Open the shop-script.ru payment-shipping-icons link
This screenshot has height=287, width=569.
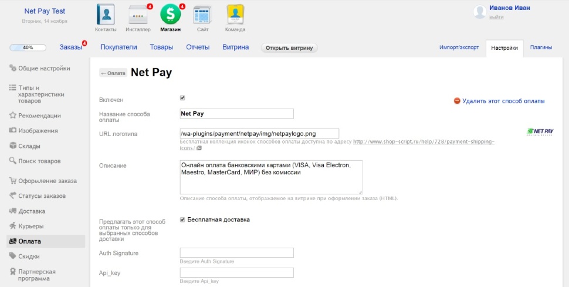click(424, 141)
